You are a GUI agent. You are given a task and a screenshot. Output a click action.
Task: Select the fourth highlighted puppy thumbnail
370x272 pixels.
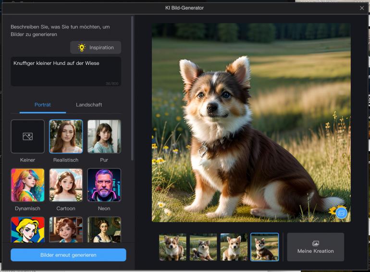click(265, 247)
